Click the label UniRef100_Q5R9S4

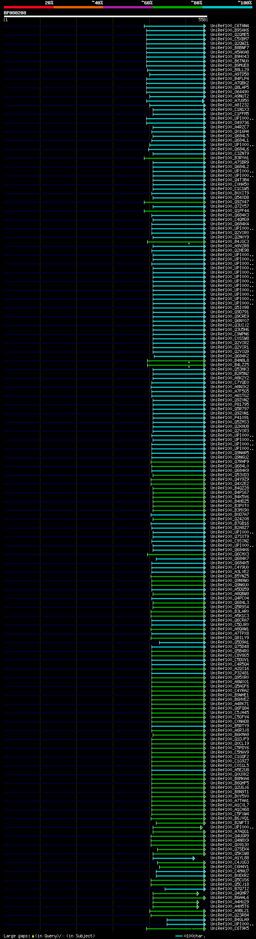pyautogui.click(x=230, y=607)
